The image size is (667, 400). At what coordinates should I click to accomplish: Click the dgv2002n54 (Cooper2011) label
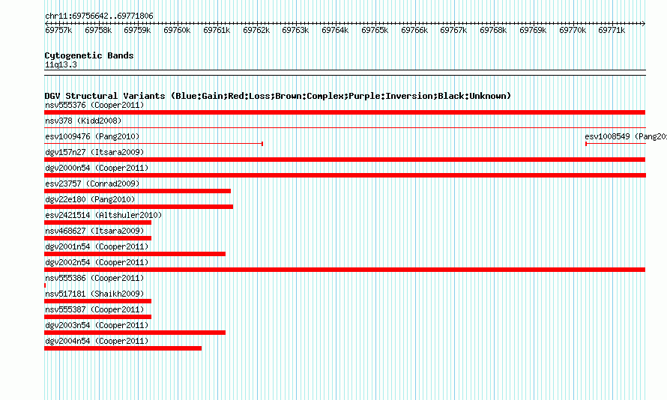coord(97,262)
